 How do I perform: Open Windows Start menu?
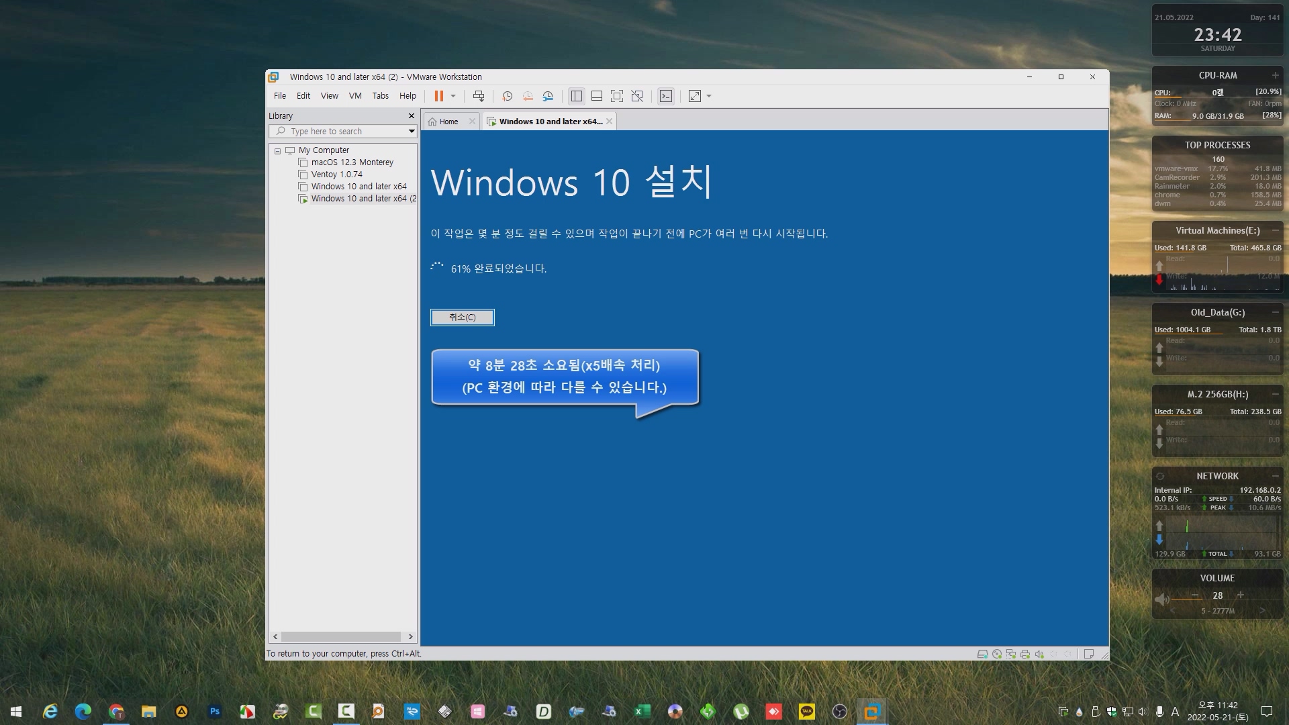pyautogui.click(x=16, y=712)
